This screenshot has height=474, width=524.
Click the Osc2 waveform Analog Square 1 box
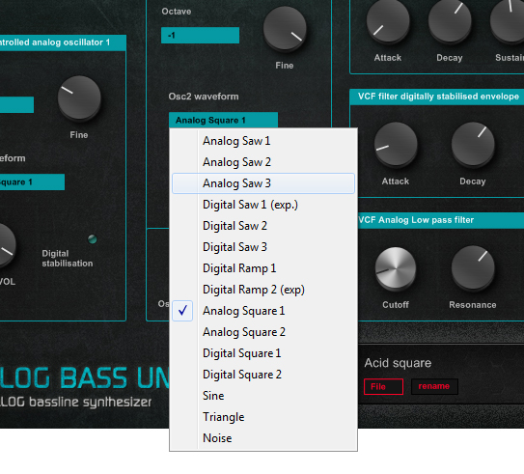click(223, 120)
